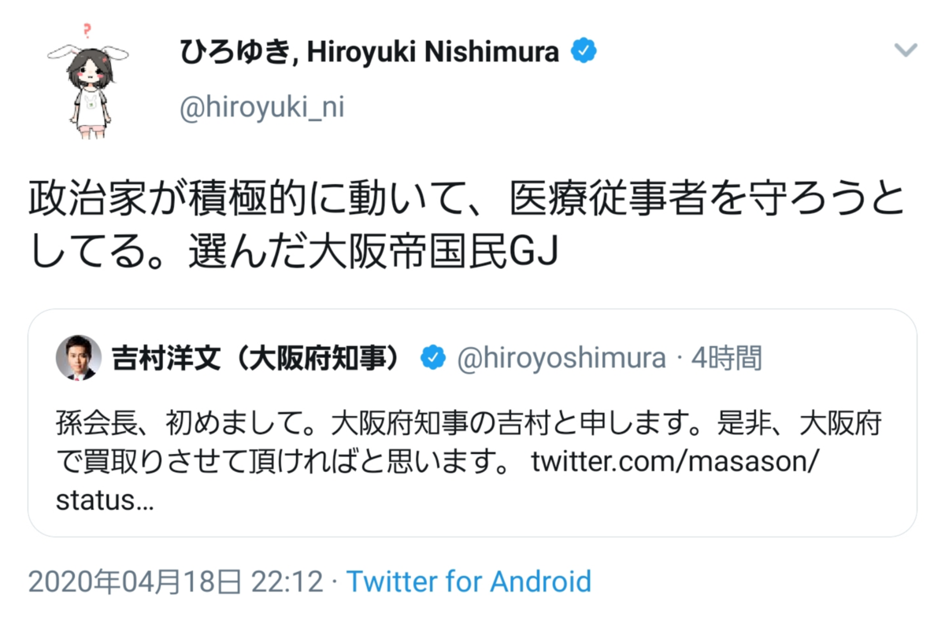This screenshot has height=627, width=945.
Task: Click the 2020年04月18日 22:12 timestamp
Action: 176,582
